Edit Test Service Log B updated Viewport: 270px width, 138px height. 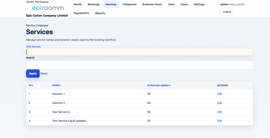[220, 121]
